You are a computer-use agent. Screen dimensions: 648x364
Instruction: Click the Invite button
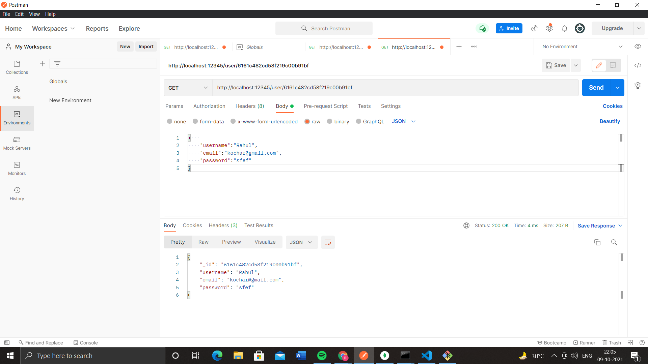point(509,28)
